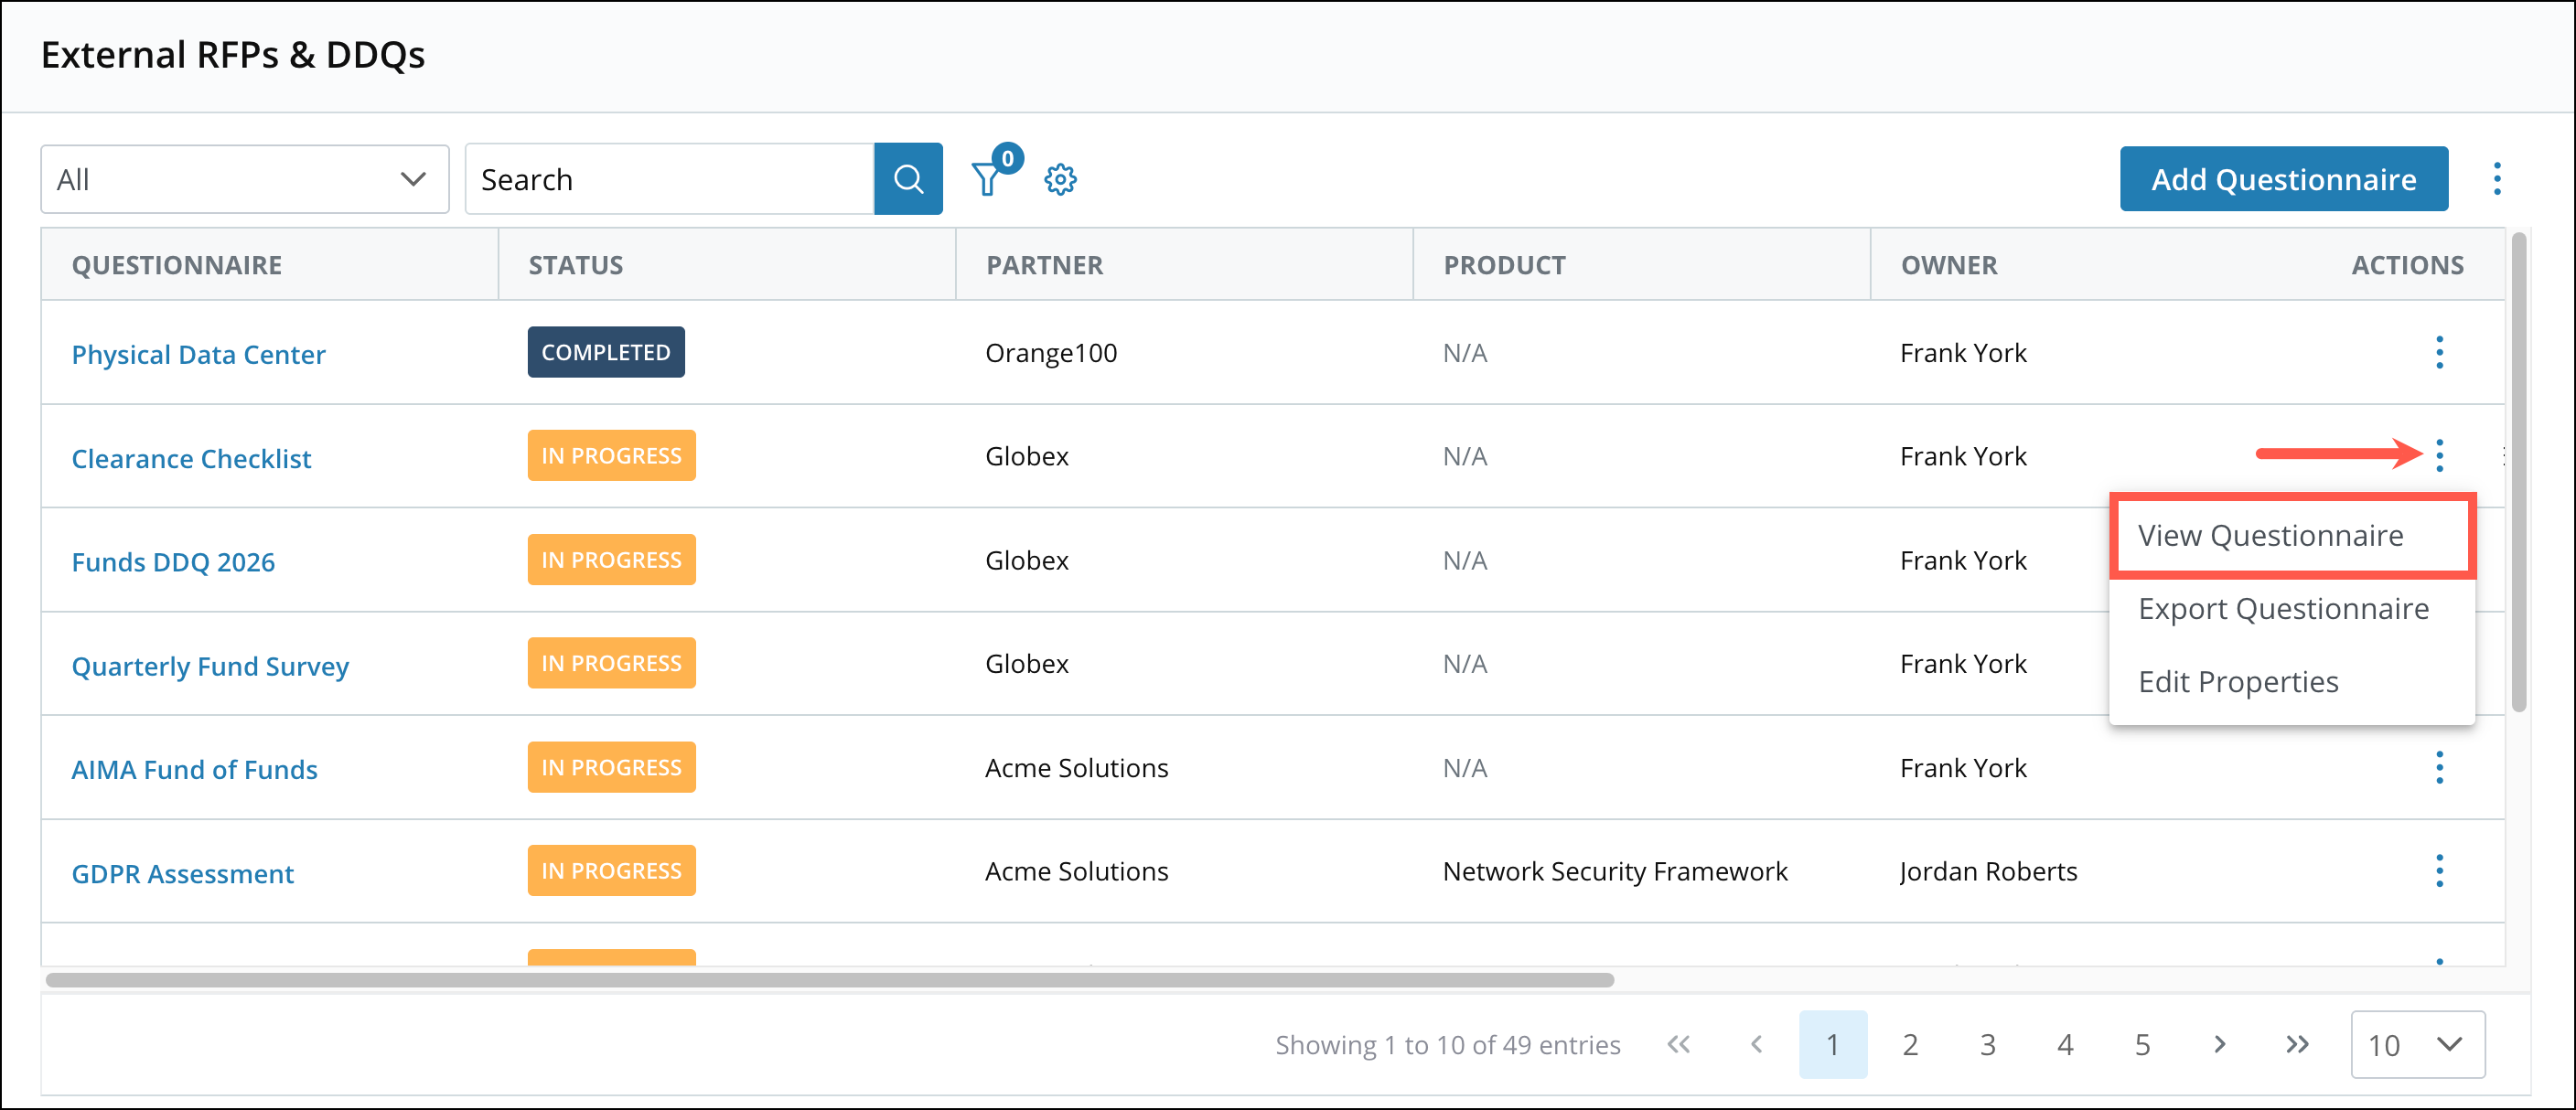Open actions menu for AIMA Fund of Funds
The width and height of the screenshot is (2576, 1110).
click(x=2439, y=767)
